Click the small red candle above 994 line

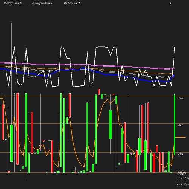pos(99,91)
